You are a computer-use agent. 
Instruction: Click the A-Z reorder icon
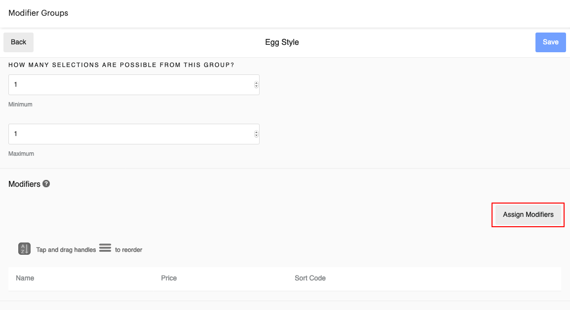point(24,248)
